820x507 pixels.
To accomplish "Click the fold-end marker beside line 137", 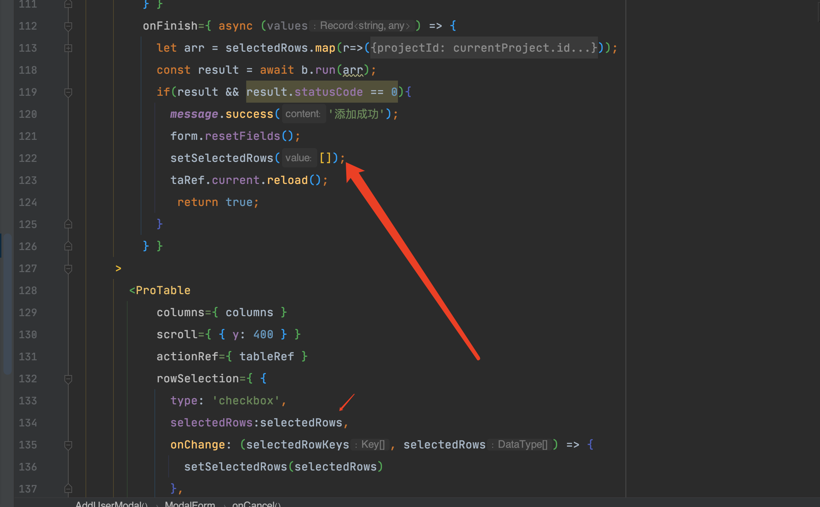I will pos(68,489).
